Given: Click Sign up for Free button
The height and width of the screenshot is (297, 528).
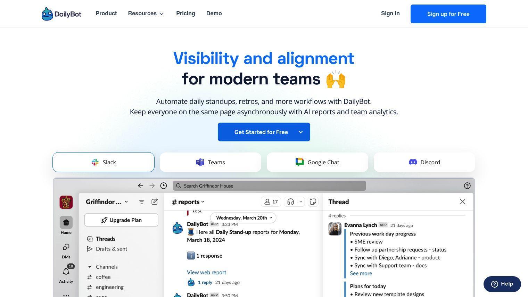Looking at the screenshot, I should [x=448, y=14].
